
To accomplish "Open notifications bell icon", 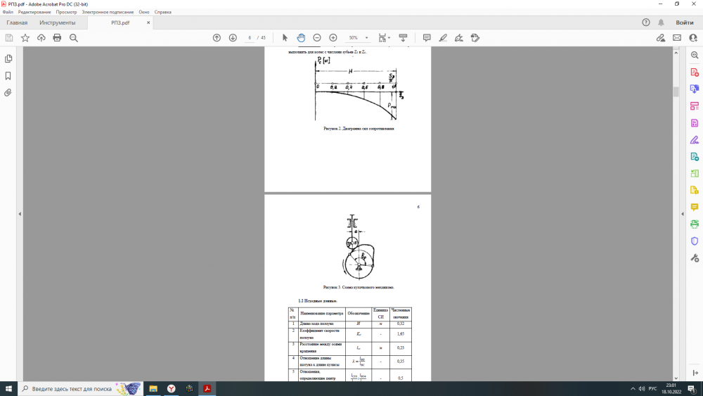I will click(661, 23).
